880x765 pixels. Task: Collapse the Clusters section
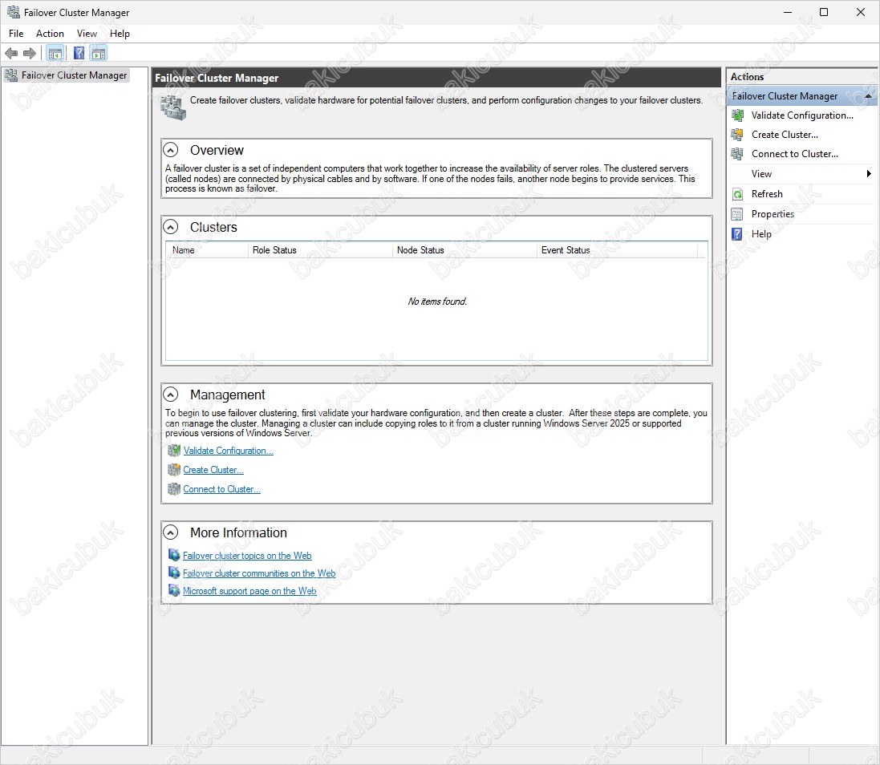(x=171, y=227)
